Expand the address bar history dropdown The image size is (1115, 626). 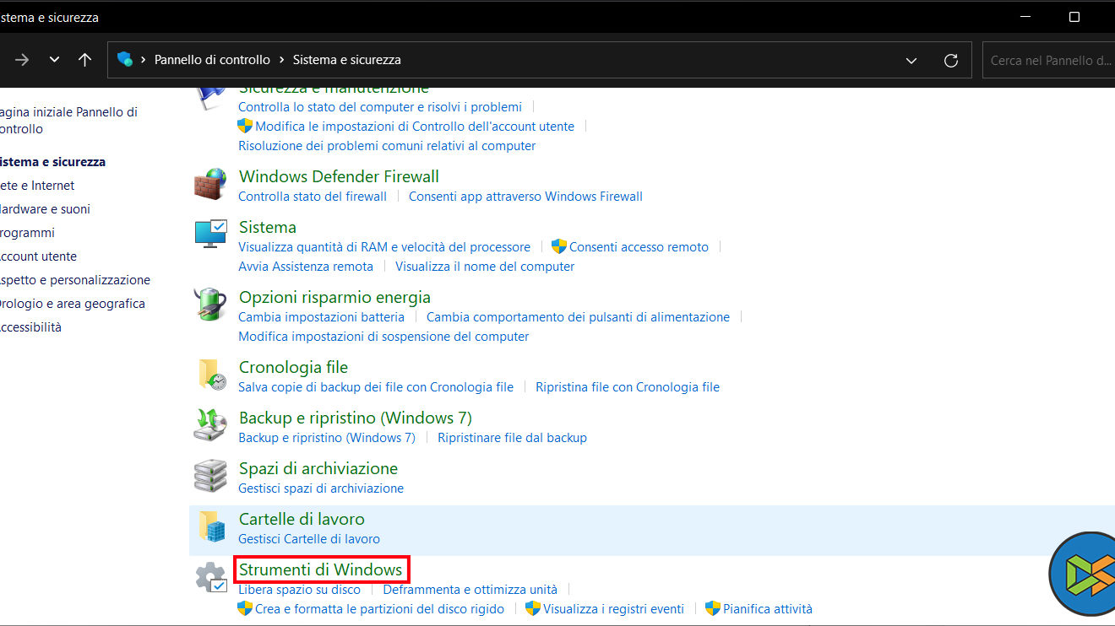(x=911, y=60)
